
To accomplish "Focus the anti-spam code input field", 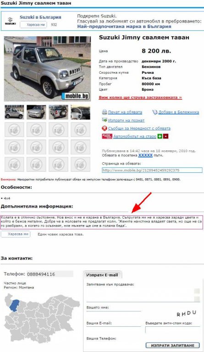I will tap(172, 330).
